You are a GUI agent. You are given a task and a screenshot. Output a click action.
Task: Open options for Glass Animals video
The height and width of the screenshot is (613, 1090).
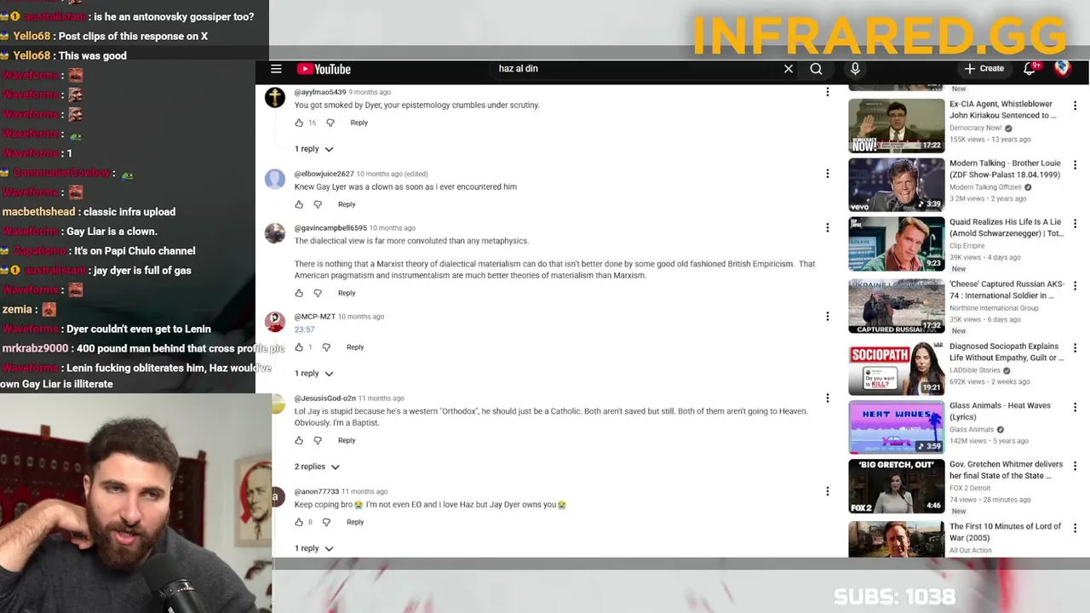coord(1075,408)
